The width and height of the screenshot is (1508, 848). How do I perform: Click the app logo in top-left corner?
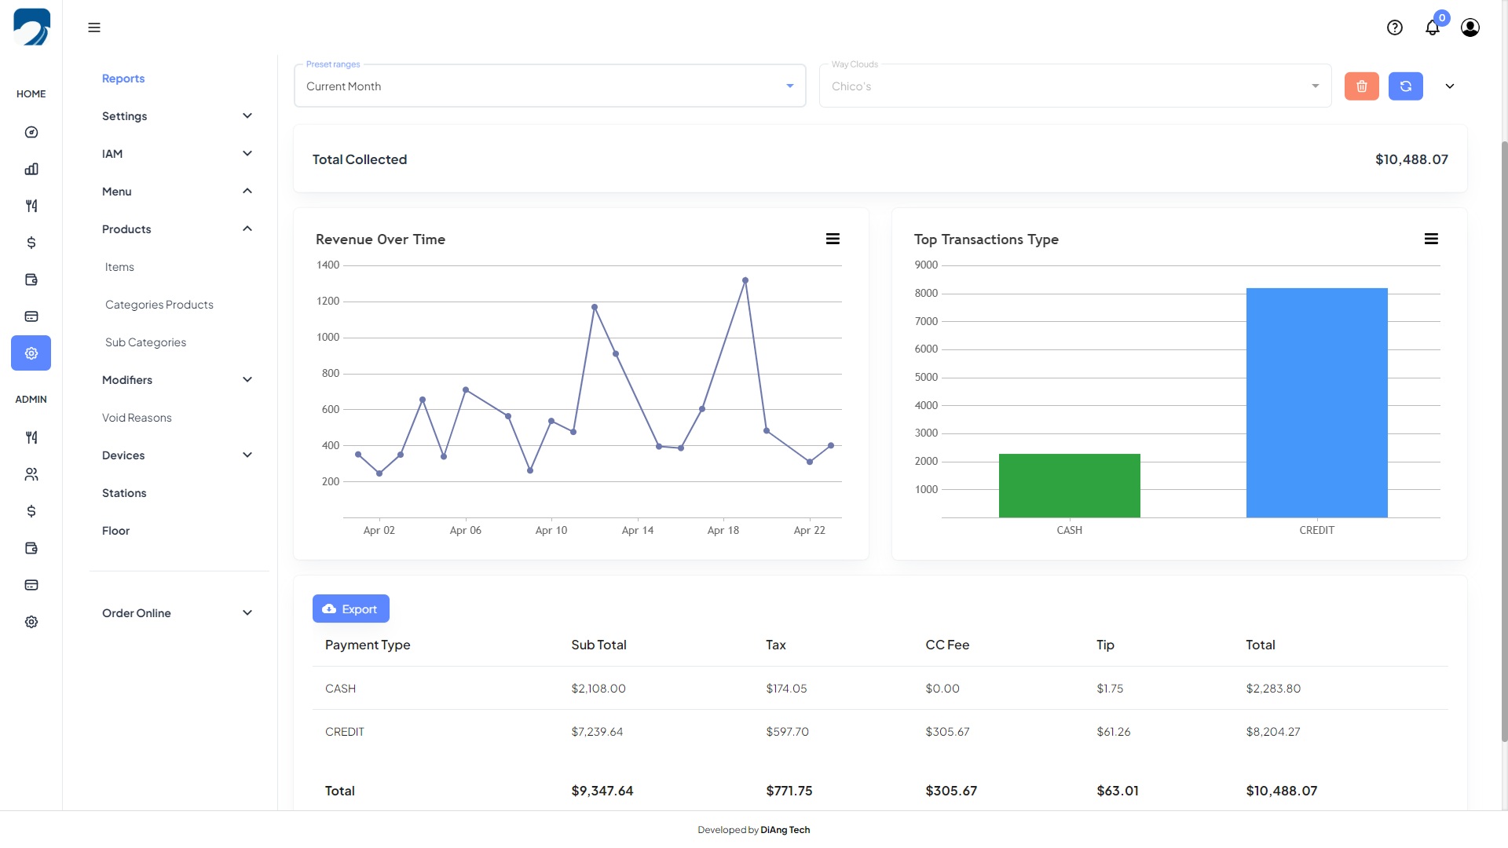[x=31, y=27]
